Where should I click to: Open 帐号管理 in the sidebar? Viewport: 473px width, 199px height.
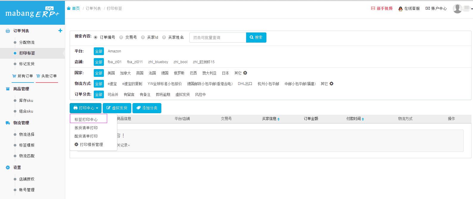coord(27,190)
